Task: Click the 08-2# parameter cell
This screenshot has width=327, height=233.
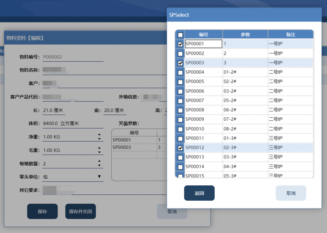Action: click(245, 129)
